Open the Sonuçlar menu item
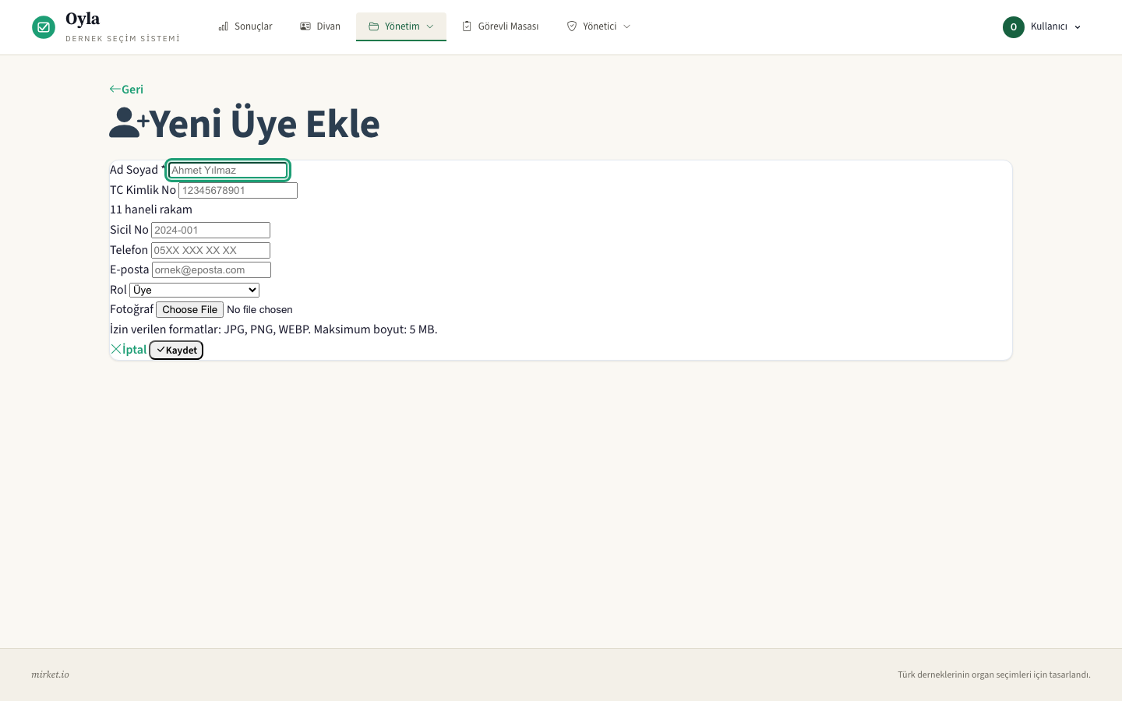This screenshot has width=1122, height=701. click(x=245, y=26)
